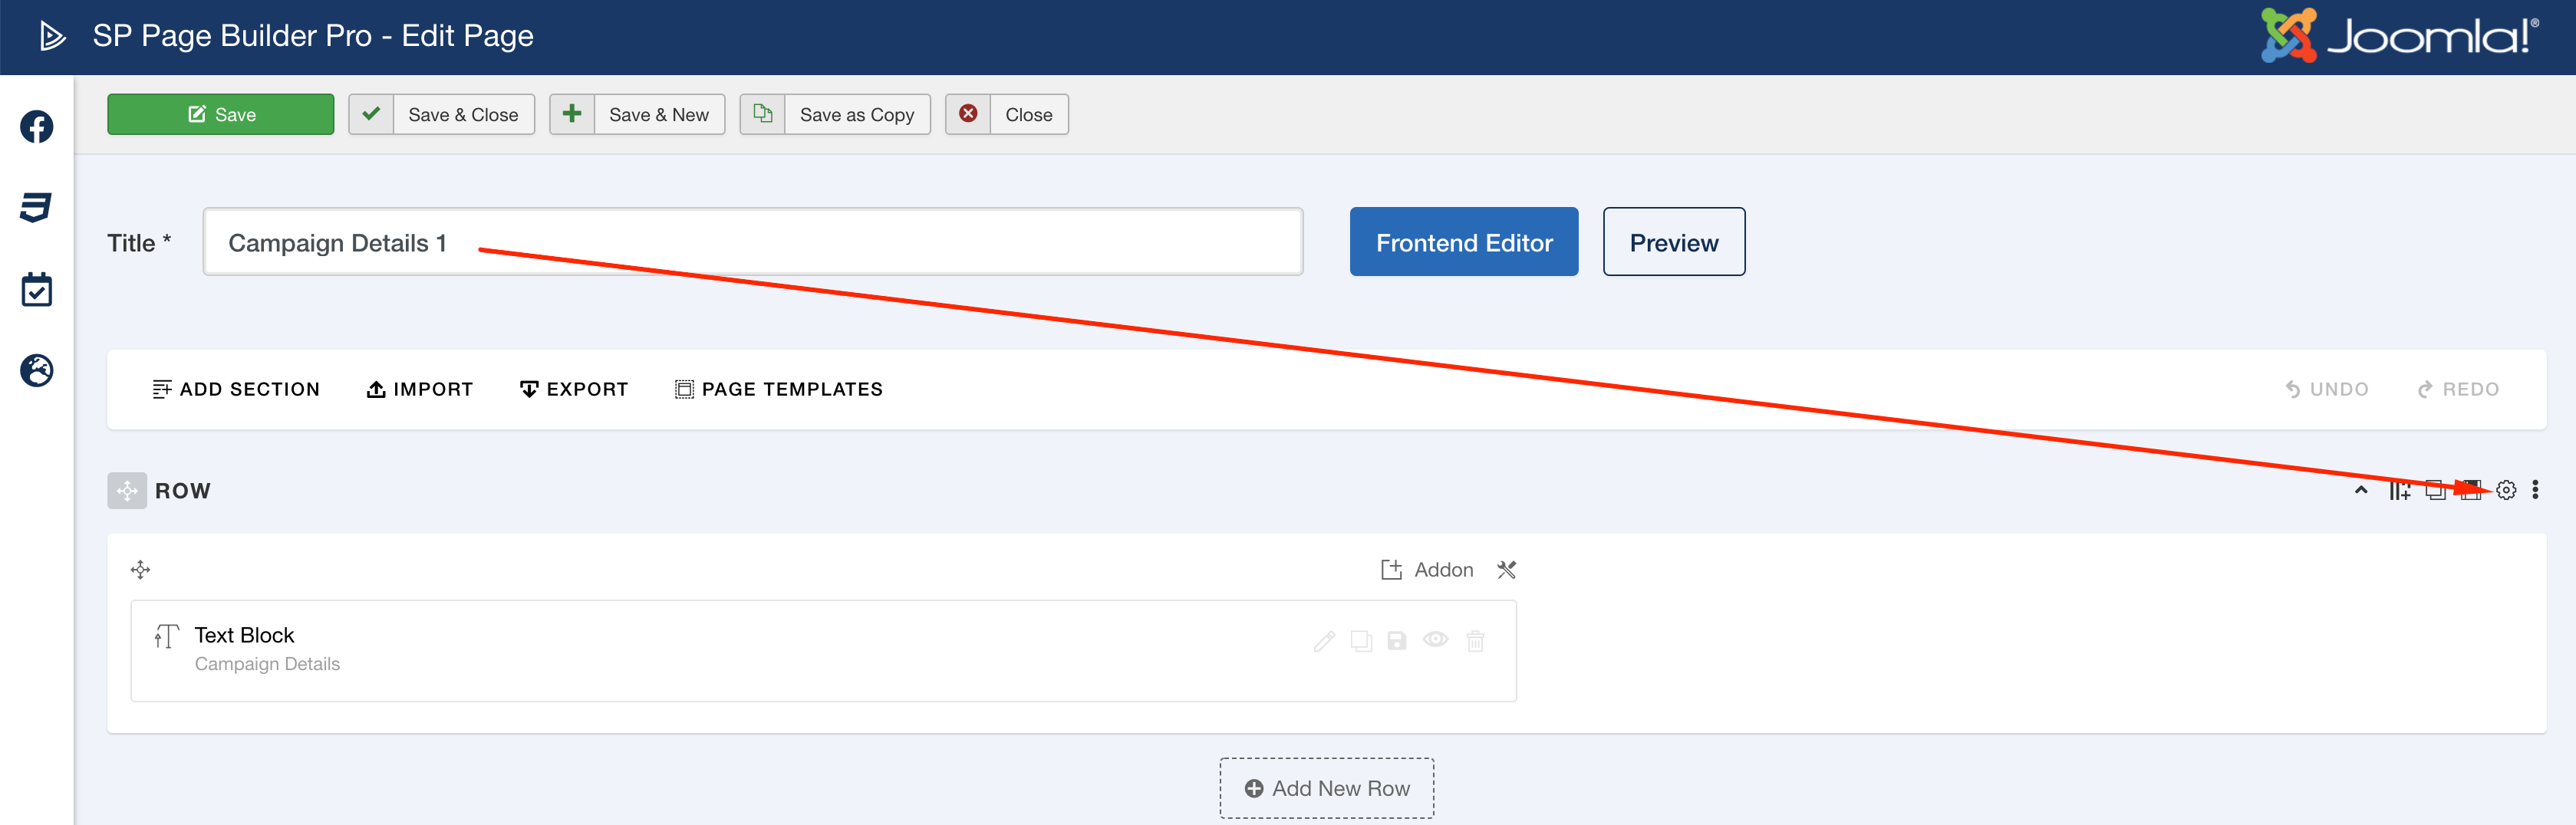
Task: Delete the Text Block with the trash icon
Action: tap(1477, 641)
